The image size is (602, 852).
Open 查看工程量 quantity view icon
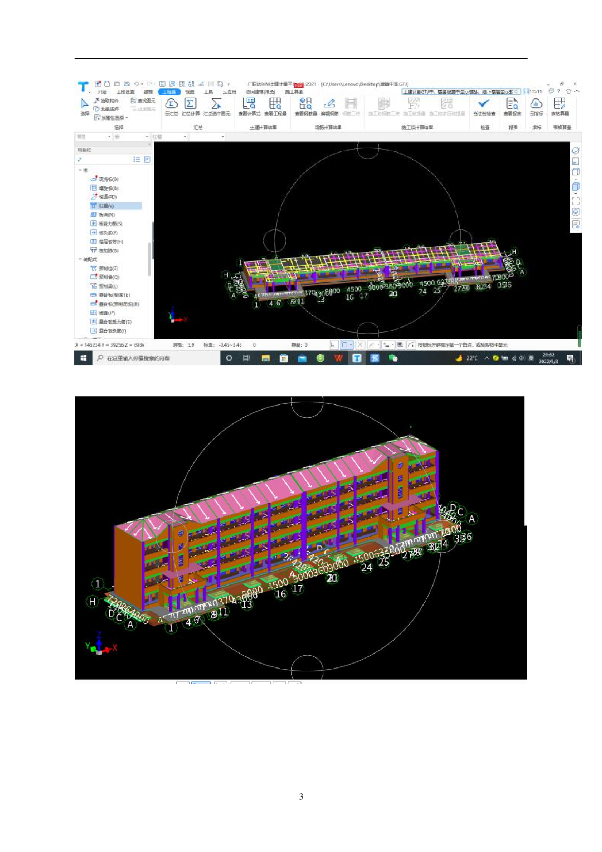275,104
